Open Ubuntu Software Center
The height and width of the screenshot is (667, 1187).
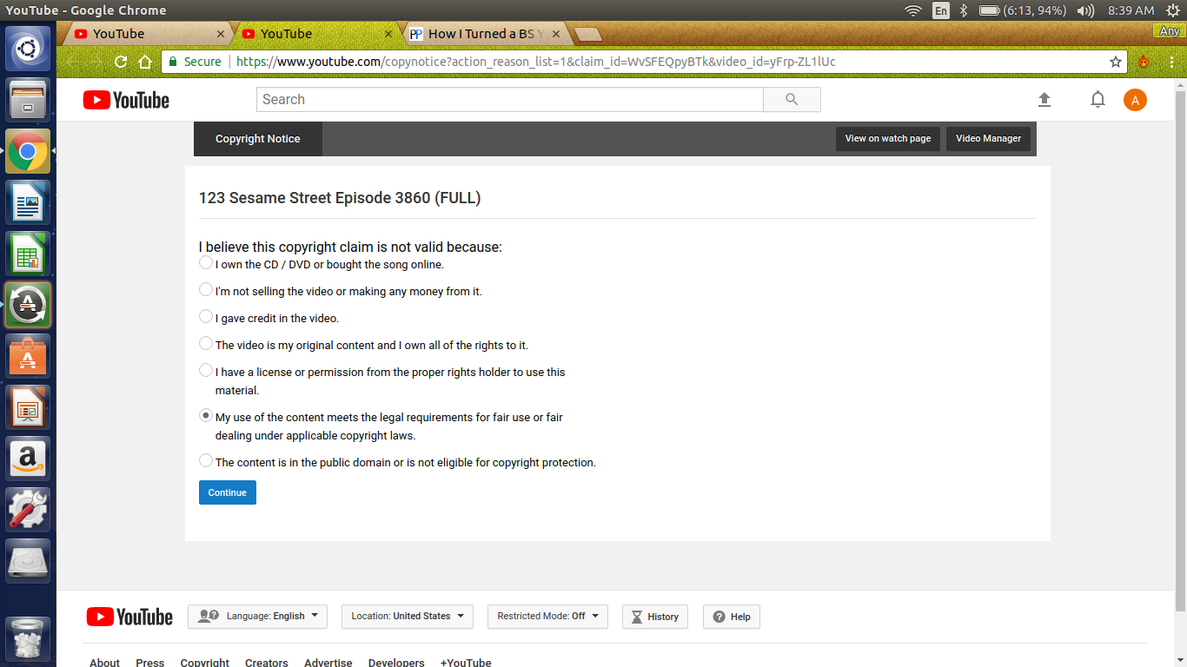point(28,356)
